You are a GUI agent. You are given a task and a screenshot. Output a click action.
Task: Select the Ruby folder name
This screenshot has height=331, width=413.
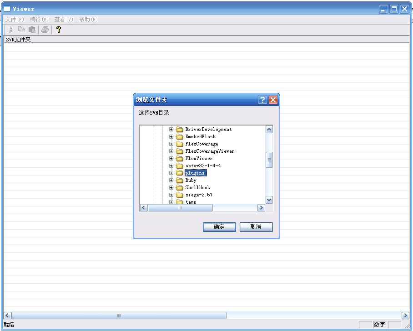pyautogui.click(x=191, y=181)
